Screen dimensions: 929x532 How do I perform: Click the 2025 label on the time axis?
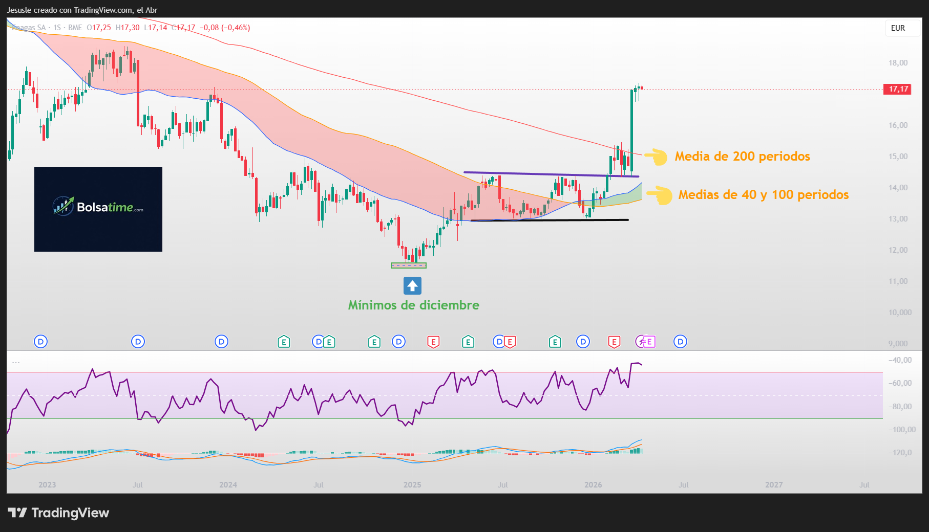tap(412, 484)
